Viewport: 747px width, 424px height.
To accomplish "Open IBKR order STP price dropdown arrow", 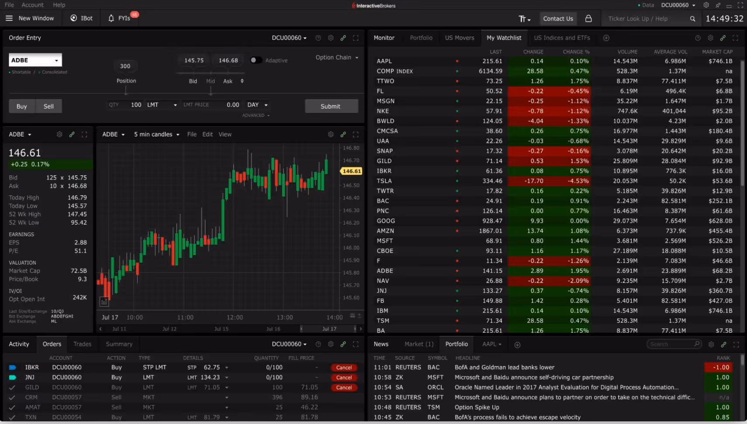I will point(227,368).
